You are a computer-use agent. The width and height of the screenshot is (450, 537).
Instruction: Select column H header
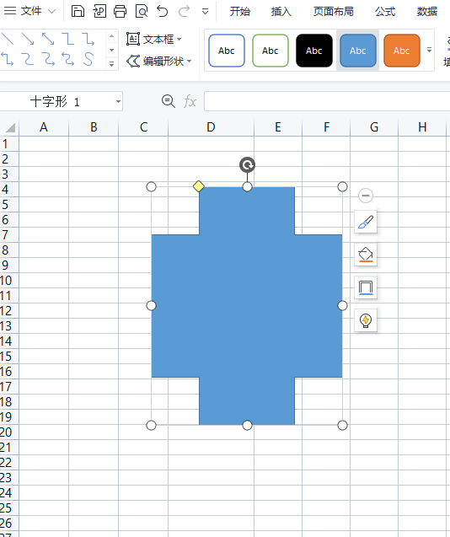point(422,127)
